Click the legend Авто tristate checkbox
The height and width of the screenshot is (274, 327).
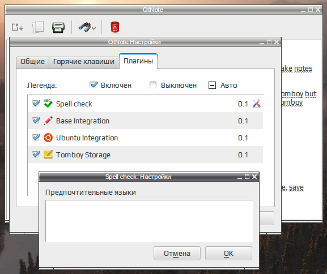(212, 85)
